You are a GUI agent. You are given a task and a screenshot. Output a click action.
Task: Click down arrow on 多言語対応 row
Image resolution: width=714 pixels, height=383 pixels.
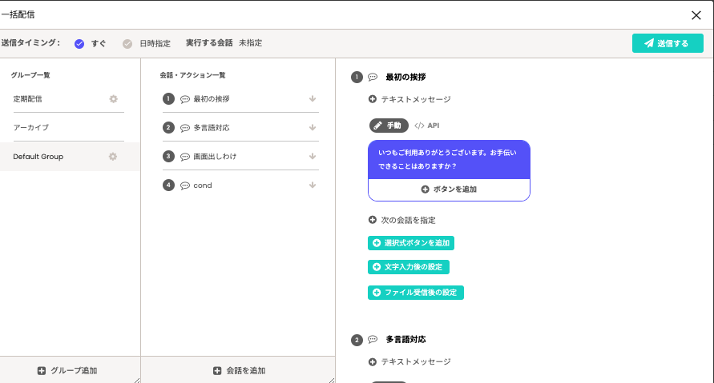click(312, 128)
